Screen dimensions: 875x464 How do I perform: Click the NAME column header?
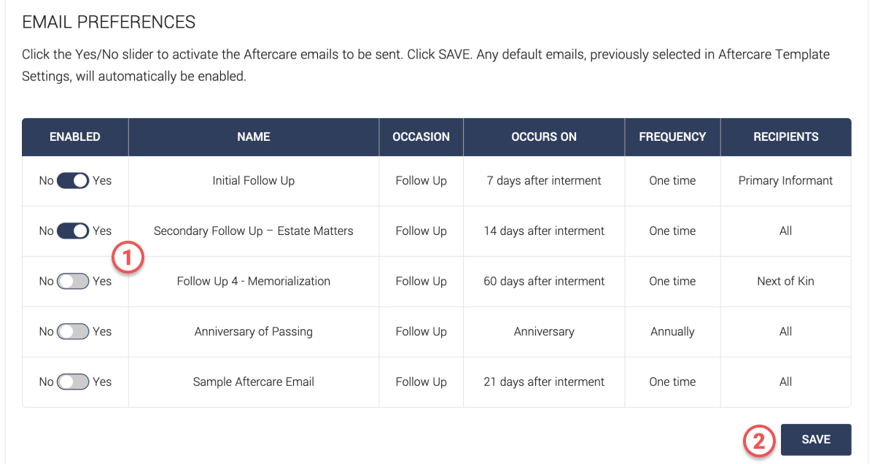tap(254, 136)
